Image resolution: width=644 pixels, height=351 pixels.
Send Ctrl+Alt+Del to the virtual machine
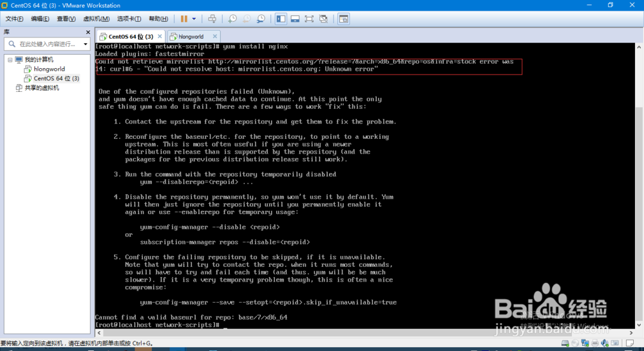[212, 19]
